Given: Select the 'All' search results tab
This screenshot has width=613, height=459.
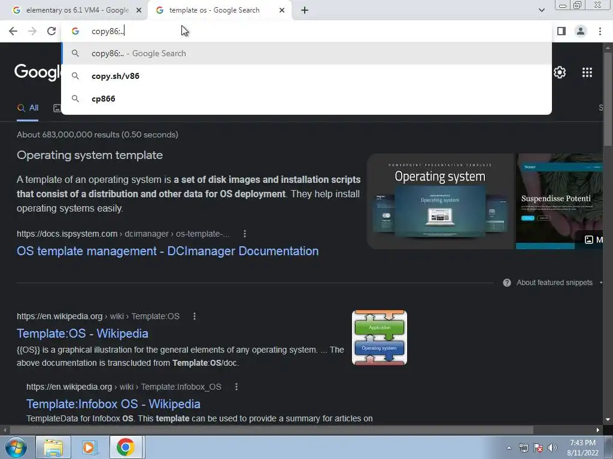Looking at the screenshot, I should (28, 108).
